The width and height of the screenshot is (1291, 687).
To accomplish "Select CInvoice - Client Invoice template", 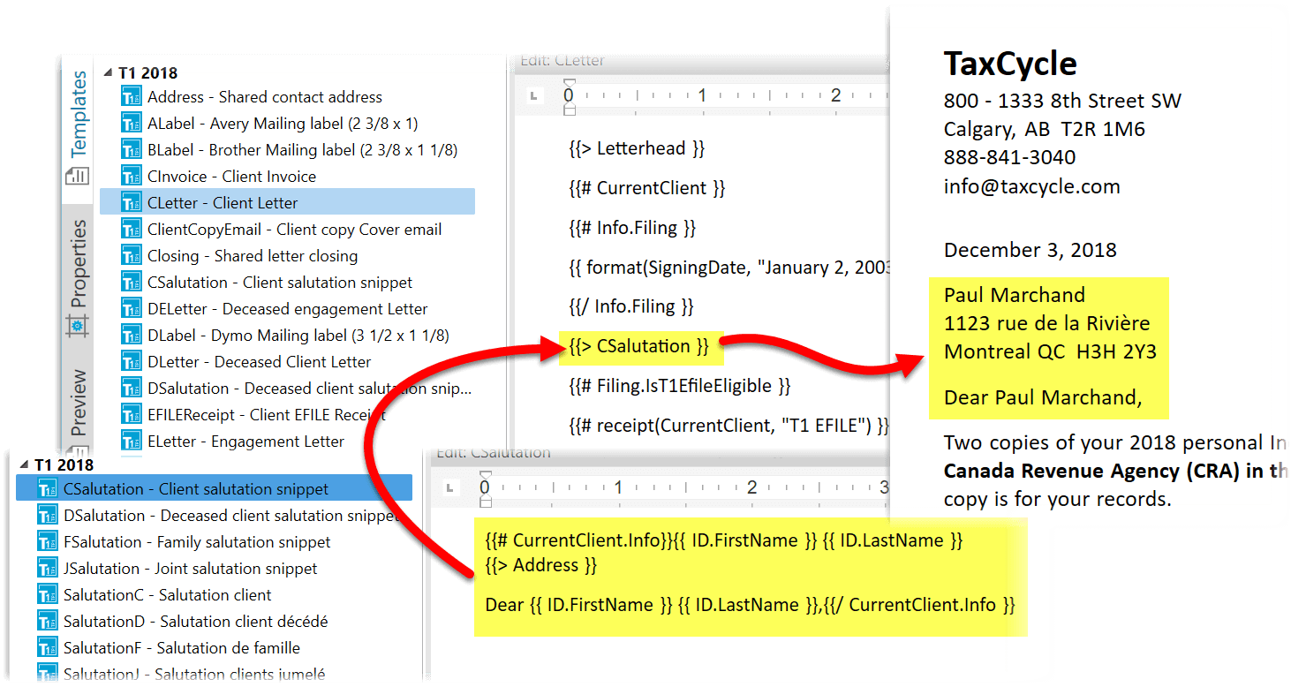I will click(x=231, y=177).
